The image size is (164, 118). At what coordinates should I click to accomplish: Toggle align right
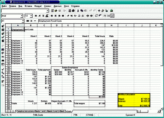(x=59, y=16)
